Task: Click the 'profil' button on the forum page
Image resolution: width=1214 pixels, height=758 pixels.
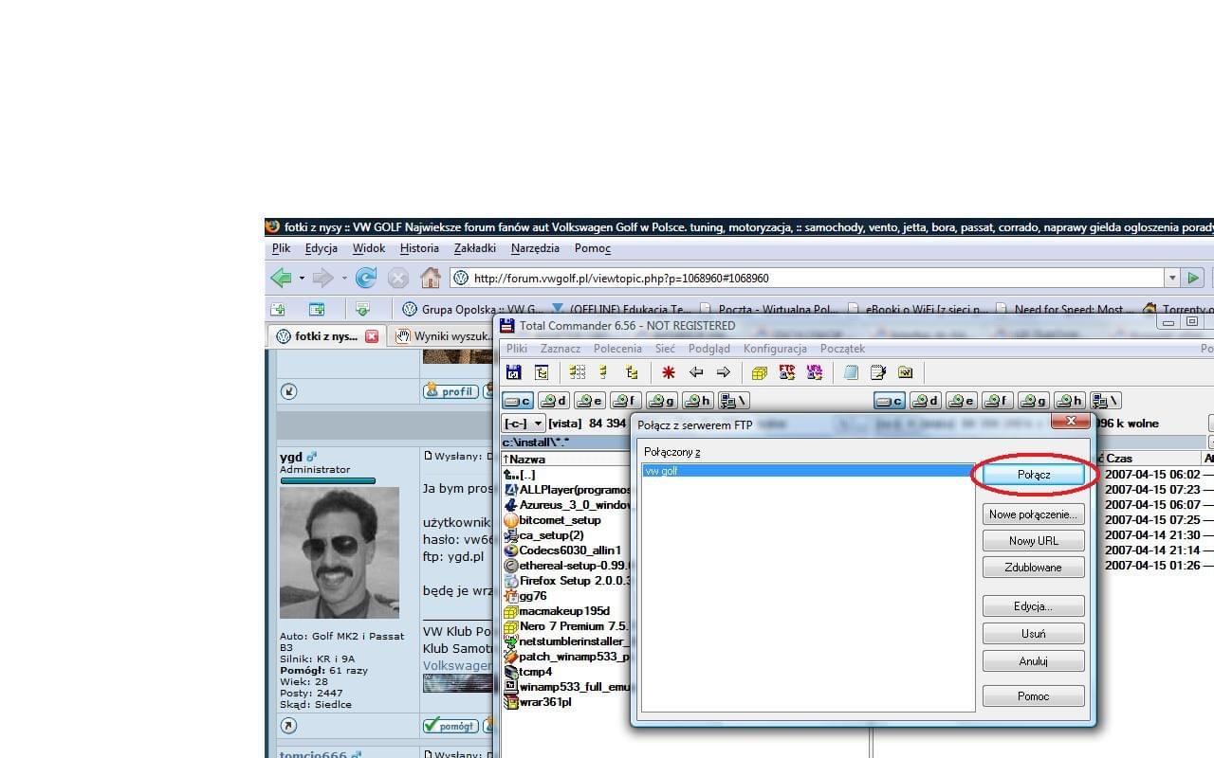Action: pyautogui.click(x=451, y=390)
